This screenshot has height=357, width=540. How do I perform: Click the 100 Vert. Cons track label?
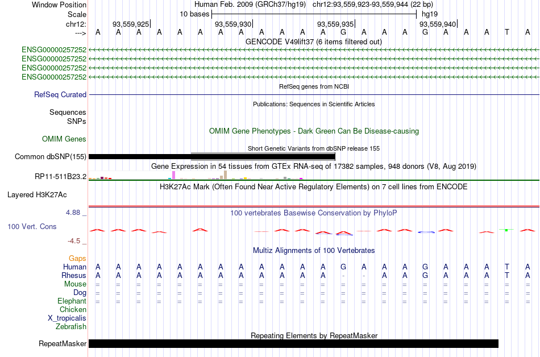[32, 226]
